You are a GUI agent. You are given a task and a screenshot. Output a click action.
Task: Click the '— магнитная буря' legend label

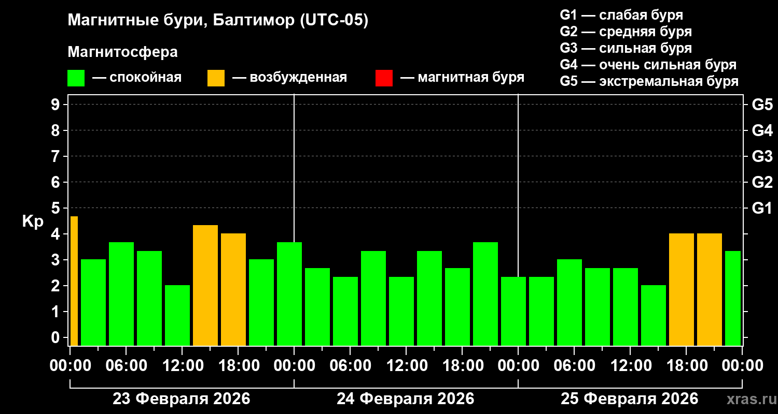point(462,78)
